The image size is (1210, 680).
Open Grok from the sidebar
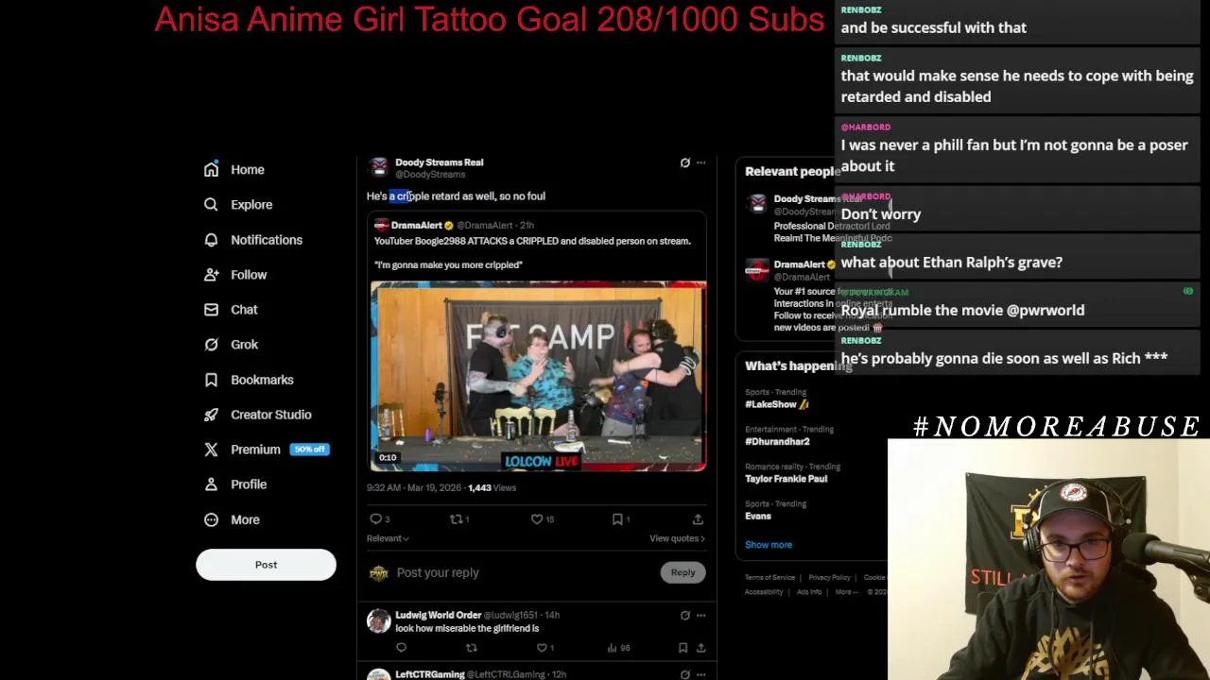tap(232, 345)
